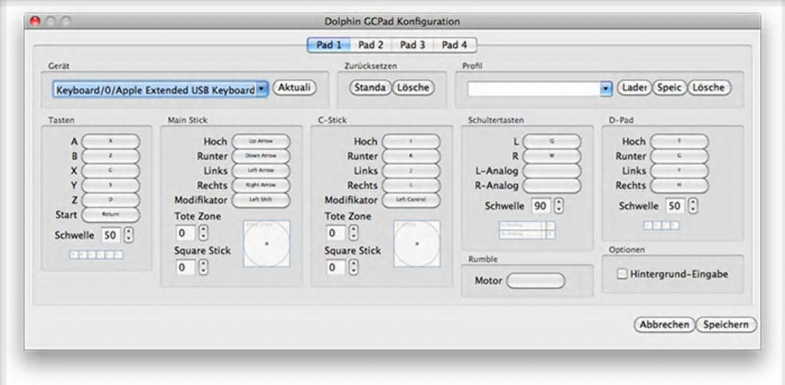The width and height of the screenshot is (785, 385).
Task: Click the Schultertasten R mapping button
Action: click(x=552, y=156)
